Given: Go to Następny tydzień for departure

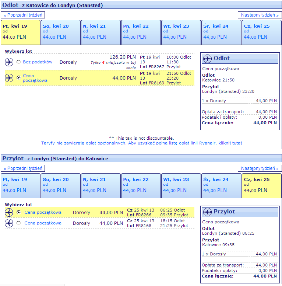Looking at the screenshot, I should pos(260,15).
